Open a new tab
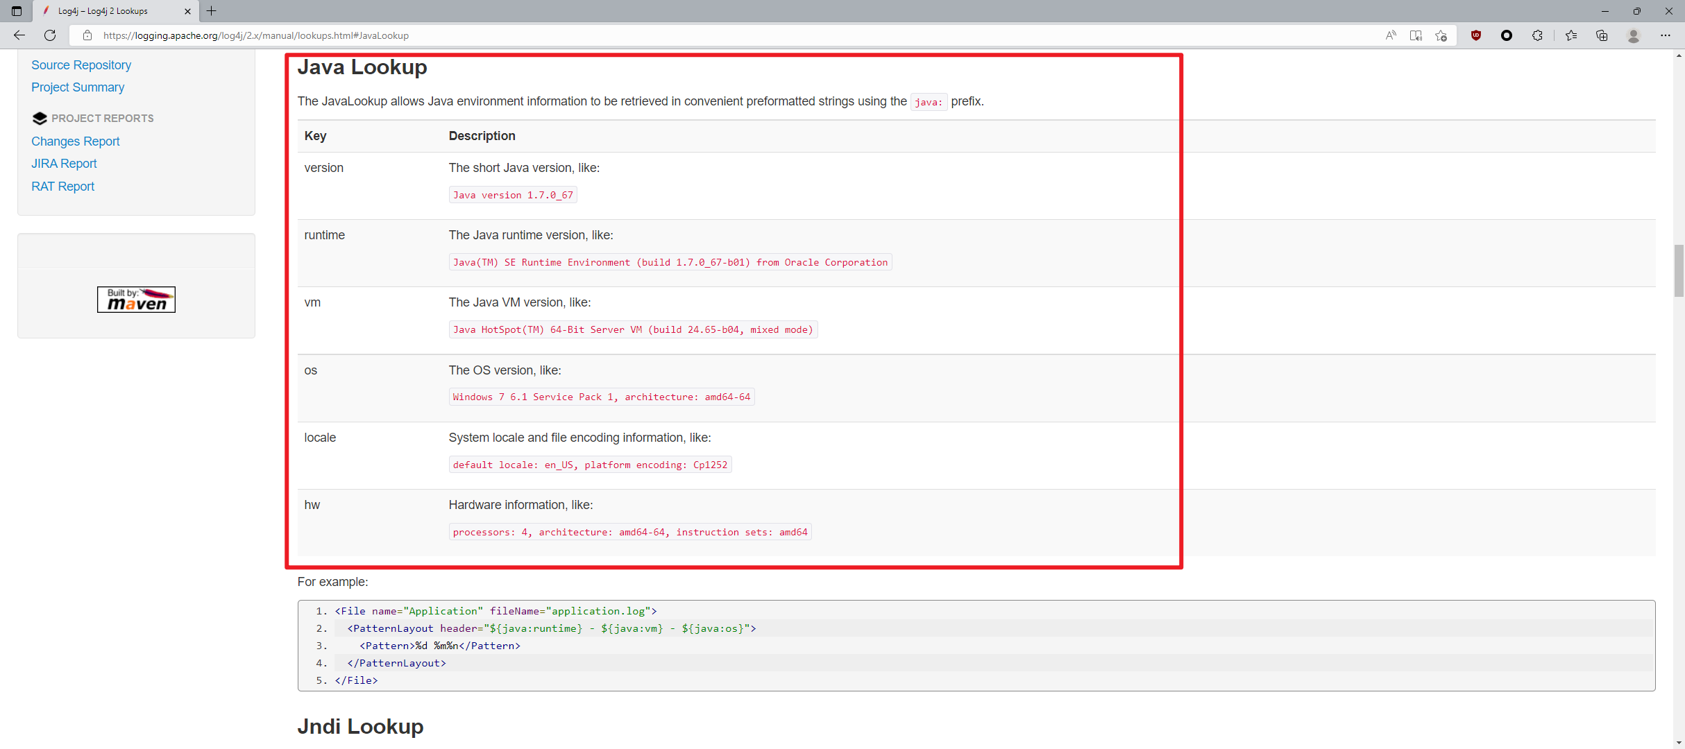 212,11
